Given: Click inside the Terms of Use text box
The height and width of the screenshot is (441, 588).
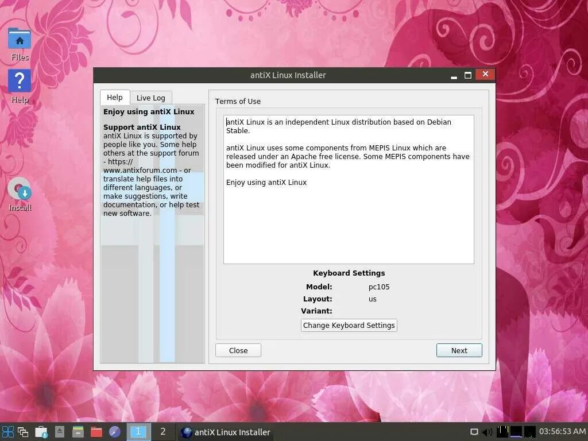Looking at the screenshot, I should click(349, 189).
